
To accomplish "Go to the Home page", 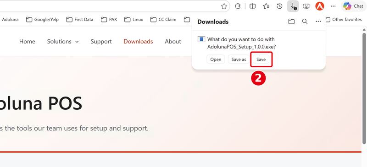I will (27, 41).
